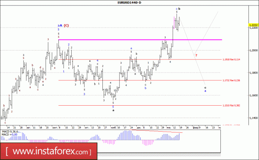Click the date label 19 on time axis

pos(181,127)
